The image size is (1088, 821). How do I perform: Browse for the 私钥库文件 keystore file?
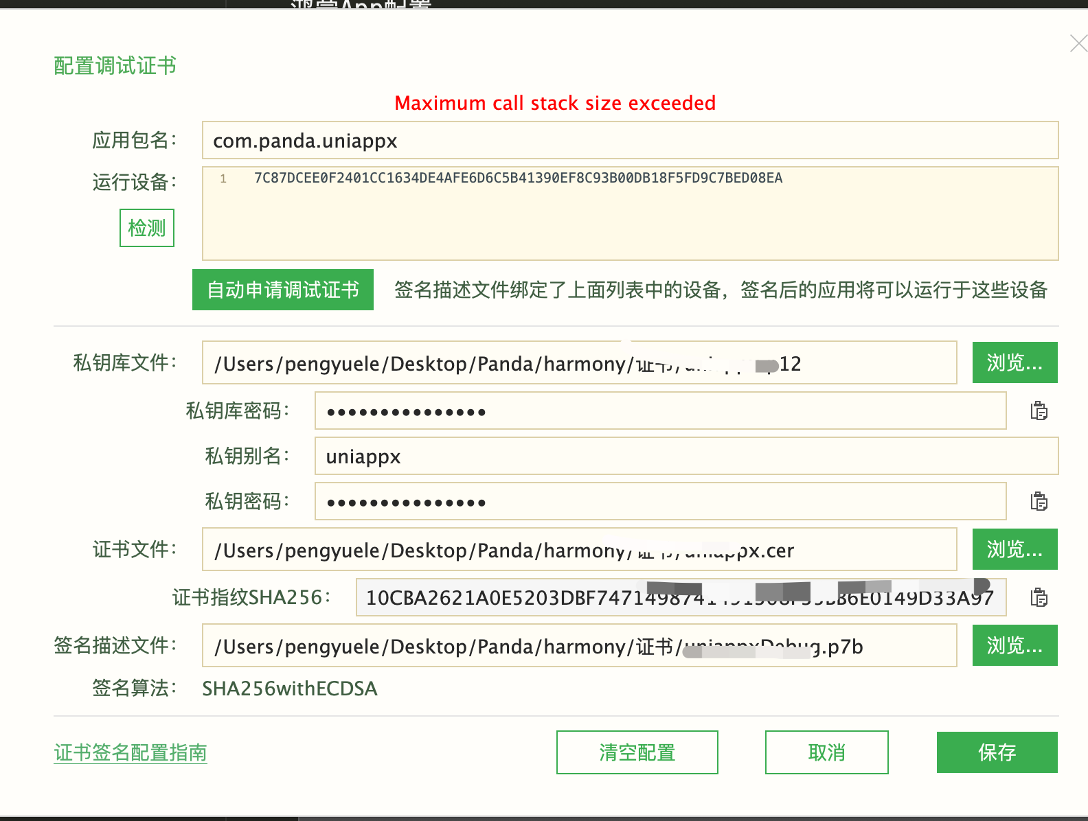[x=1015, y=362]
